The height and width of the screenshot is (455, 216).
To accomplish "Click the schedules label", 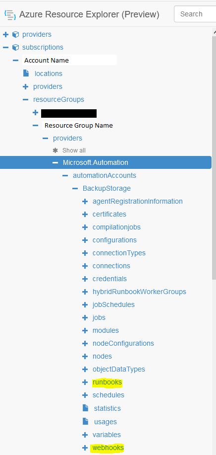I will pos(108,395).
